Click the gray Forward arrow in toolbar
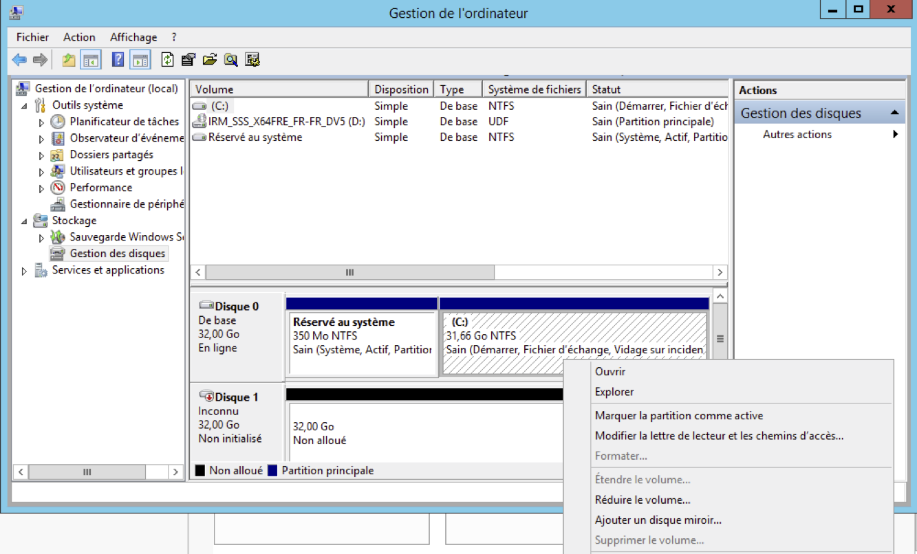The width and height of the screenshot is (917, 554). click(x=40, y=60)
